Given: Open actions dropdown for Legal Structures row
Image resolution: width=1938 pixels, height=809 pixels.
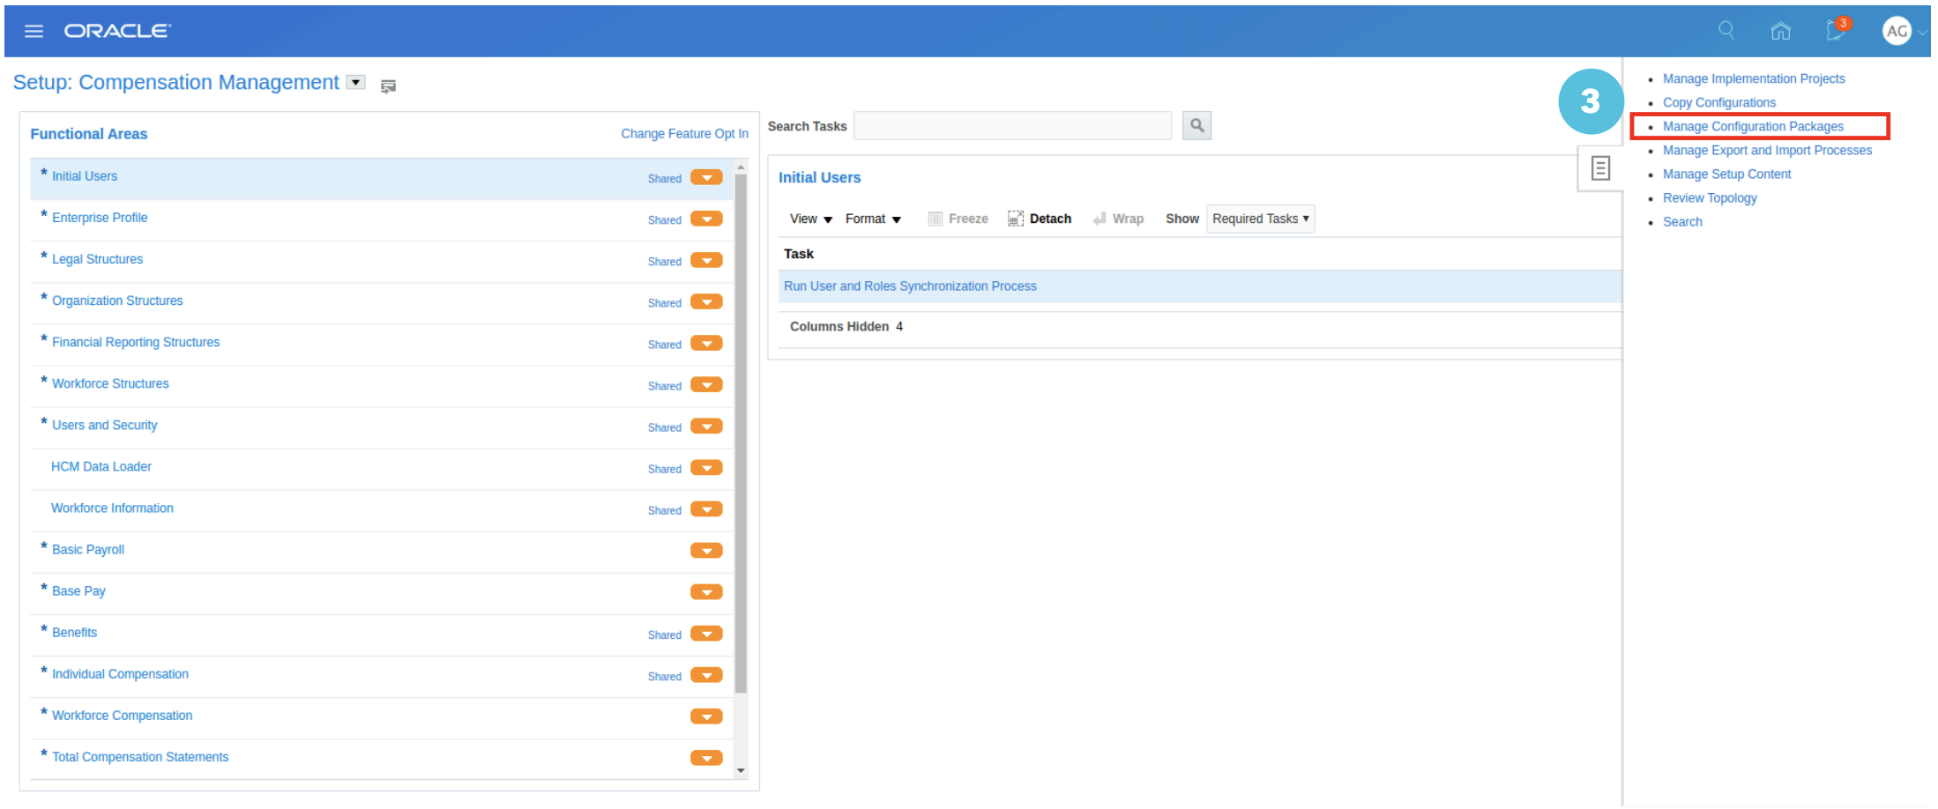Looking at the screenshot, I should pos(706,260).
